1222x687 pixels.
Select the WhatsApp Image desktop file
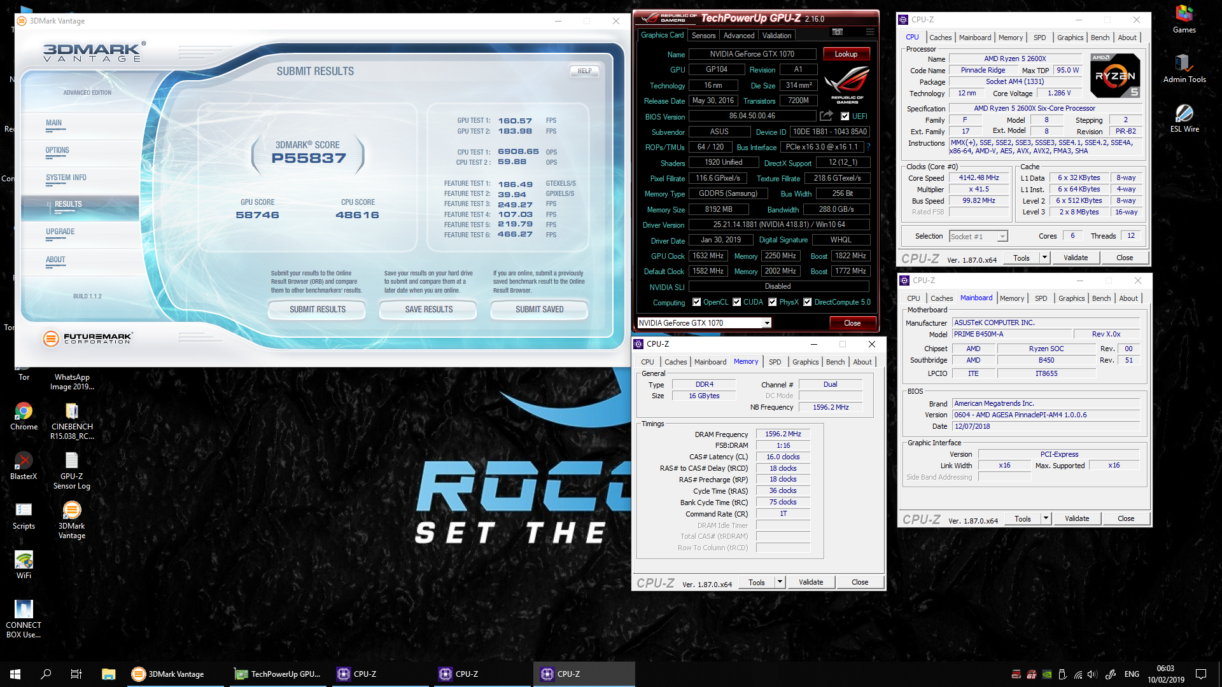coord(72,381)
